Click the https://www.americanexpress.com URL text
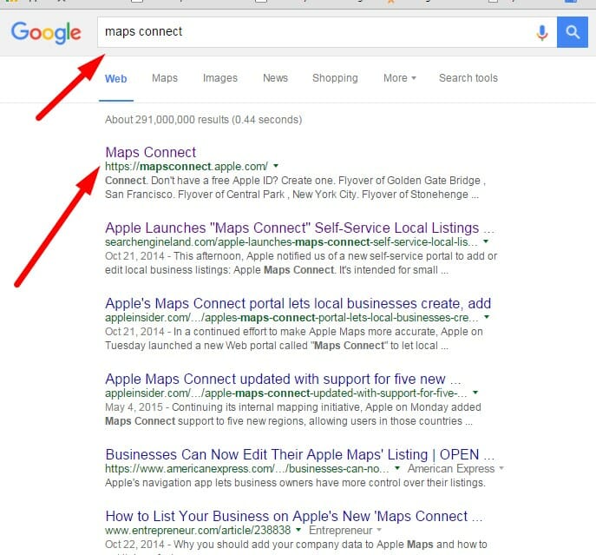Image resolution: width=596 pixels, height=555 pixels. pyautogui.click(x=246, y=469)
